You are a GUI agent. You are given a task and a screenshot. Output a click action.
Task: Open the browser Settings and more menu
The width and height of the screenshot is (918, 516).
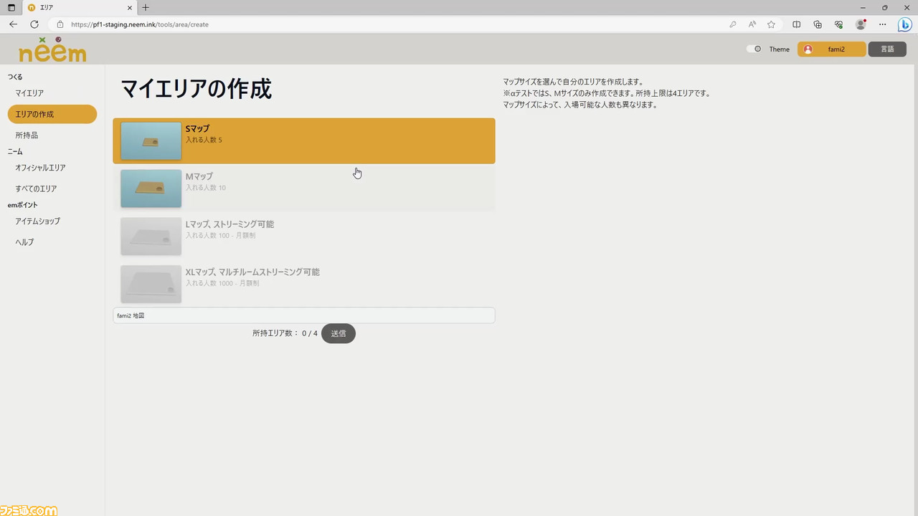point(883,24)
